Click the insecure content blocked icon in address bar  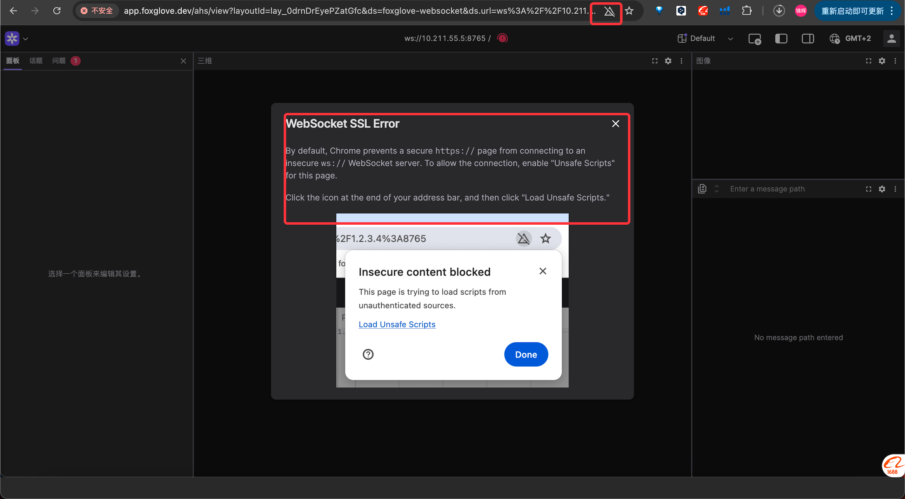click(609, 12)
